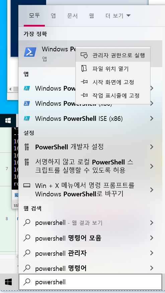Screen dimensions: 165x293
Task: Click the admin shield icon in context menu
Action: pos(84,55)
